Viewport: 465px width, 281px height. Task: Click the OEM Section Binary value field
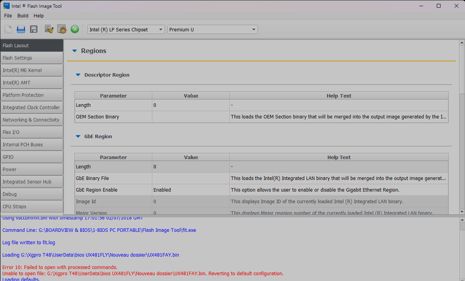coord(190,117)
